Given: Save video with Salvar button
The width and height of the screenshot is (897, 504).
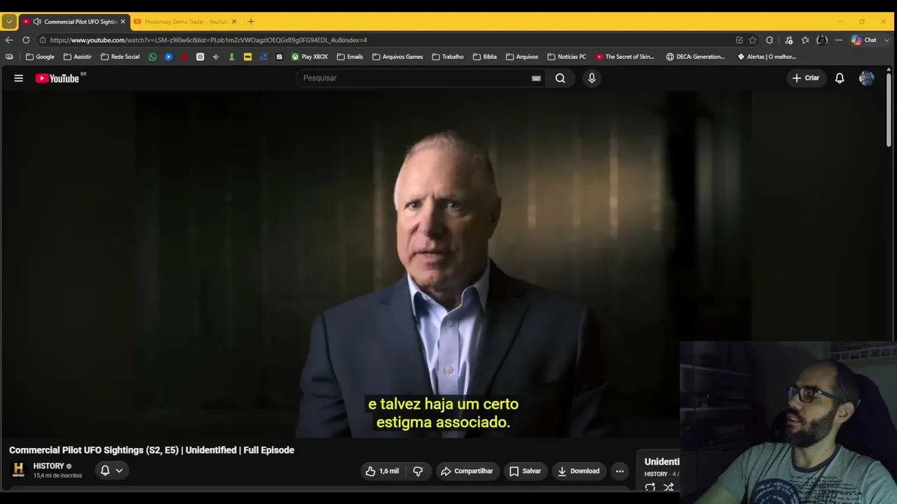Looking at the screenshot, I should coord(525,471).
